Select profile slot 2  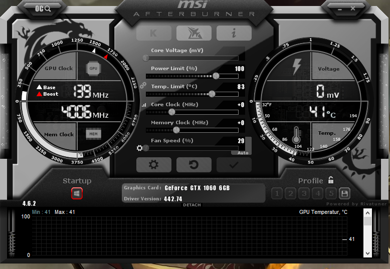[x=291, y=193]
